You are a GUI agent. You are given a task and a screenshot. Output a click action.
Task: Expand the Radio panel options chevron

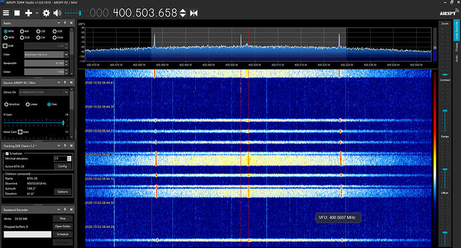tap(59, 23)
